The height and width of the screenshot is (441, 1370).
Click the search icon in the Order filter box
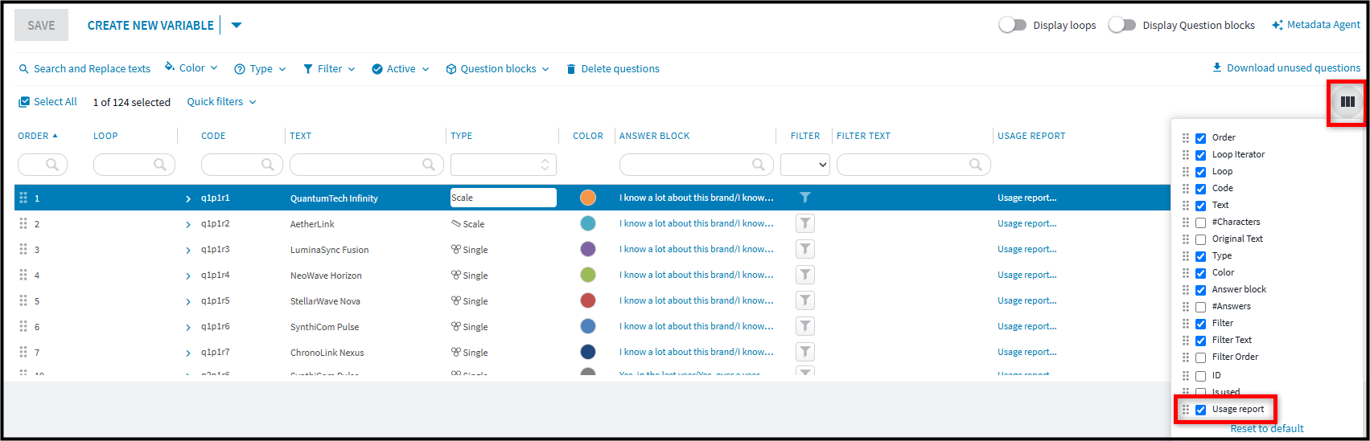[x=52, y=165]
